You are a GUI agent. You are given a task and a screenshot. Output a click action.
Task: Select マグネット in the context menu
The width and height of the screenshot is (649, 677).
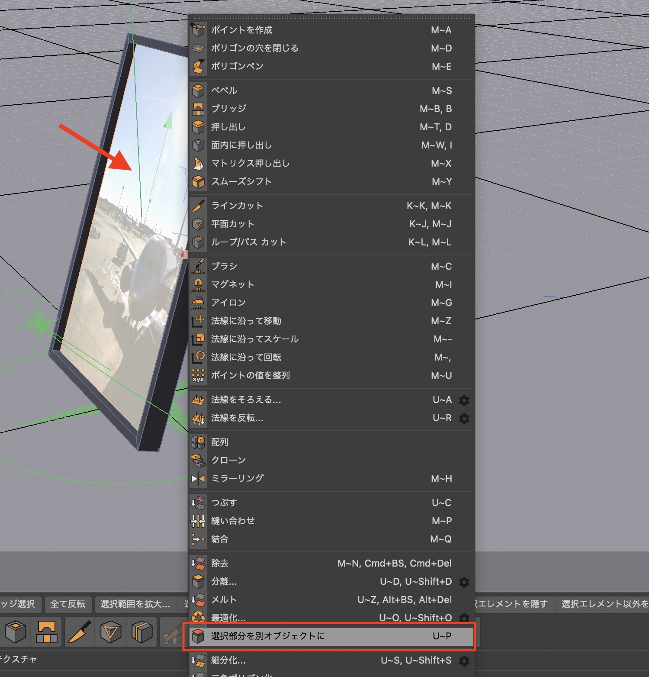[x=232, y=284]
